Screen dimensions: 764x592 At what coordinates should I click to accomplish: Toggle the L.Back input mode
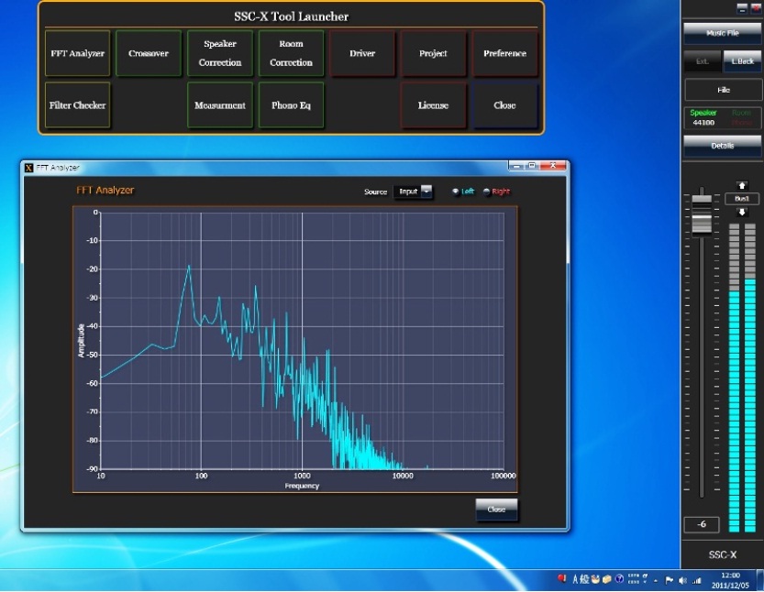742,60
